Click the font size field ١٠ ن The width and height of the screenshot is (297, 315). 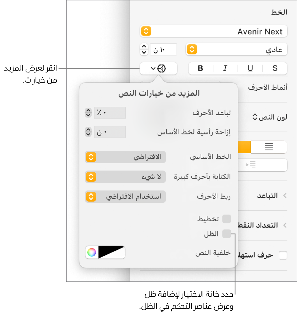click(x=163, y=49)
